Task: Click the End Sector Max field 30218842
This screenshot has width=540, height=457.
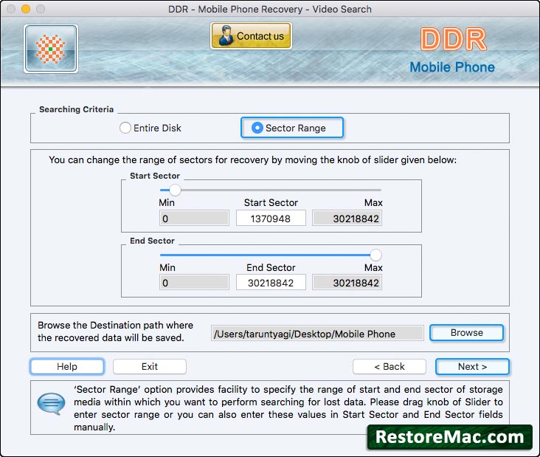Action: 347,283
